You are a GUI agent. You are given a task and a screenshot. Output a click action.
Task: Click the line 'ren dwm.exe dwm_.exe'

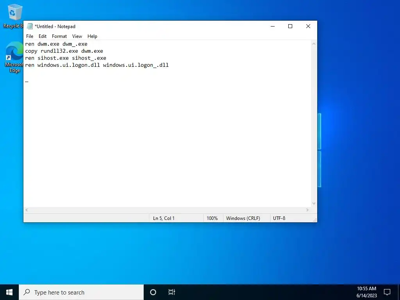coord(56,44)
